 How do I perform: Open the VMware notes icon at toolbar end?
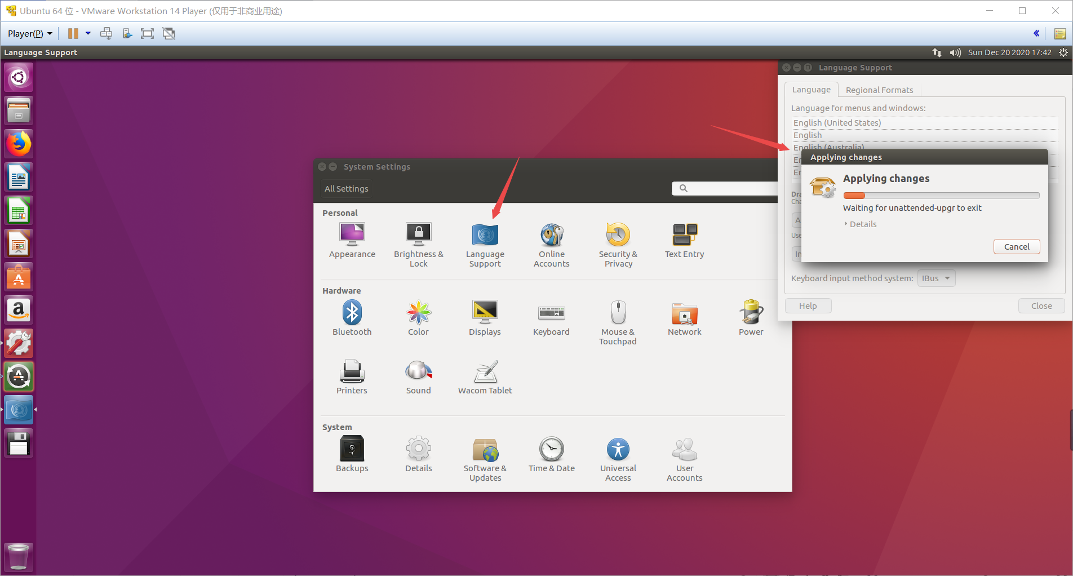(1059, 34)
